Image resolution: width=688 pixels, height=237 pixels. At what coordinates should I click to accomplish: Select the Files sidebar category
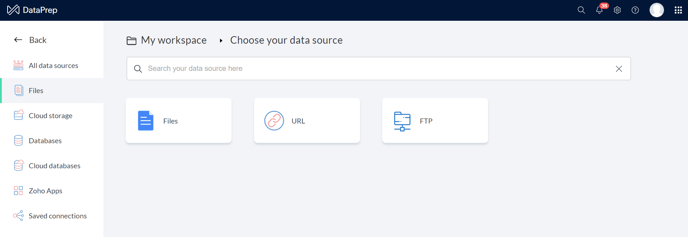pos(36,91)
